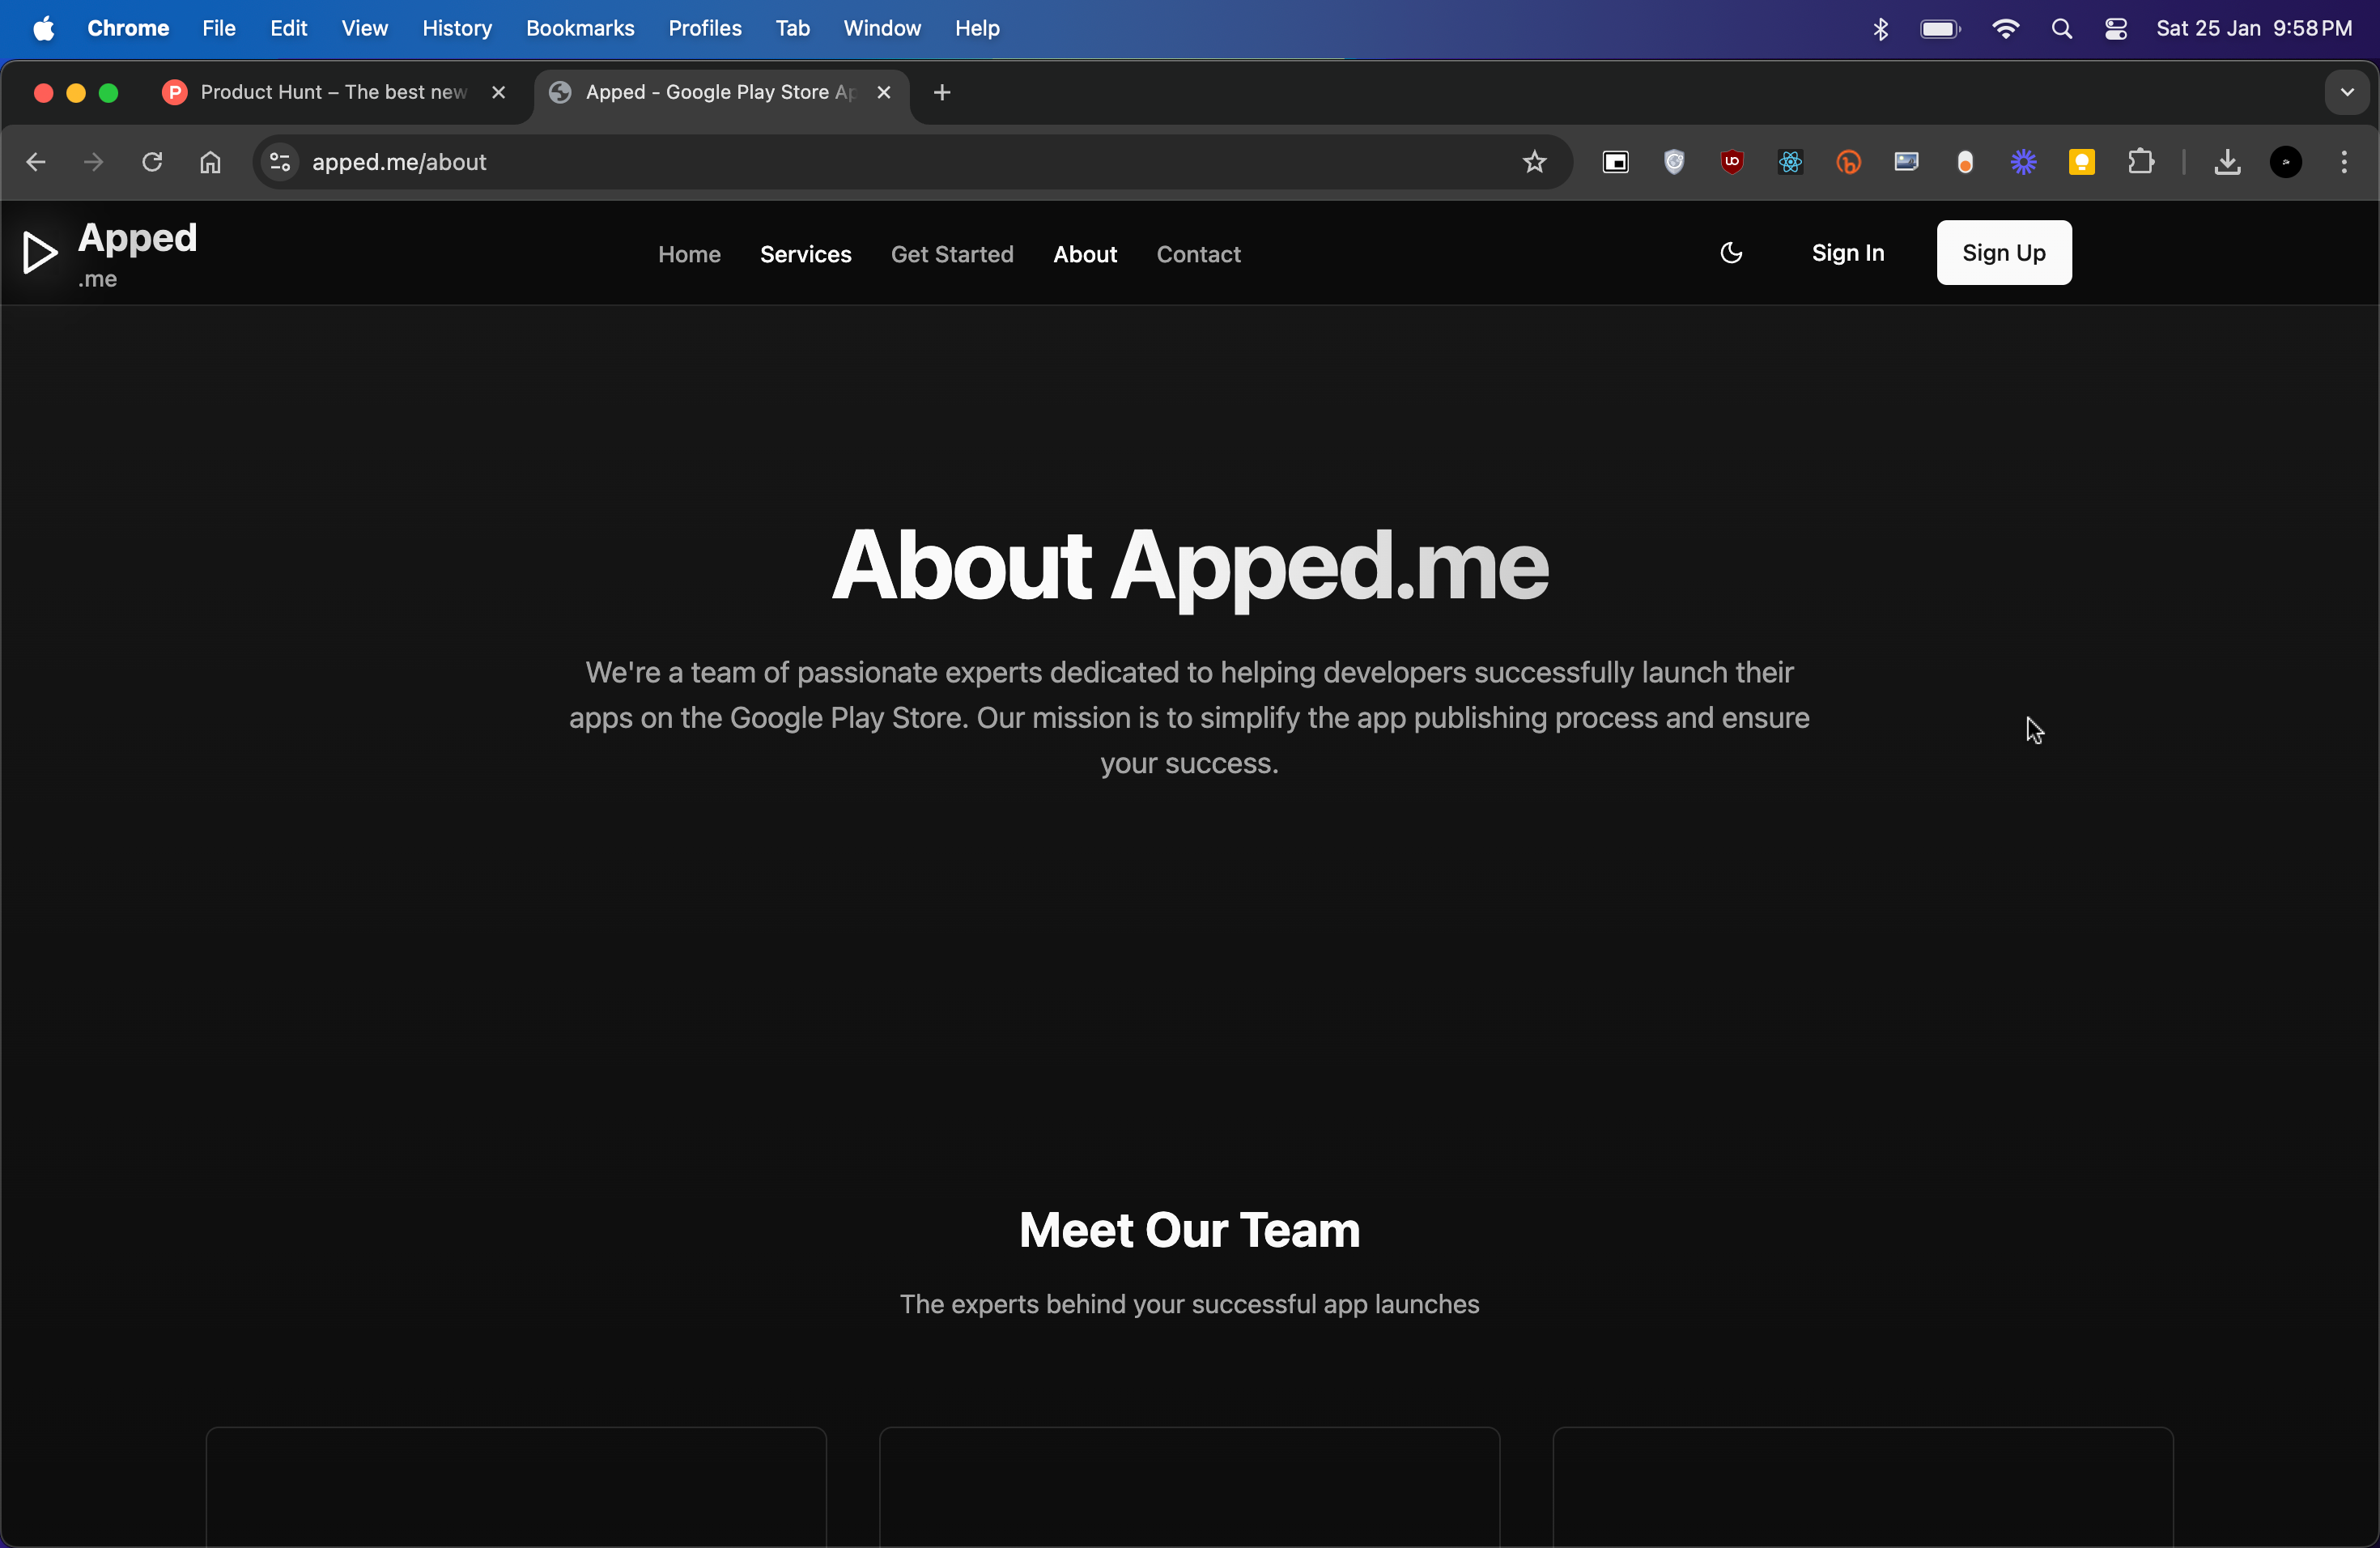The height and width of the screenshot is (1548, 2380).
Task: Click the Sign In link
Action: coord(1848,253)
